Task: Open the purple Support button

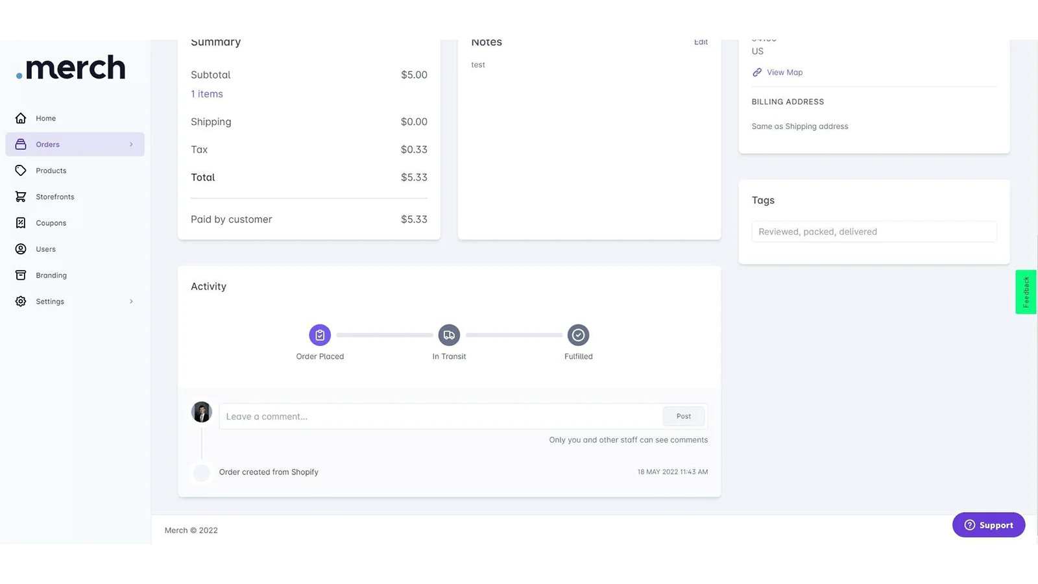Action: point(989,525)
